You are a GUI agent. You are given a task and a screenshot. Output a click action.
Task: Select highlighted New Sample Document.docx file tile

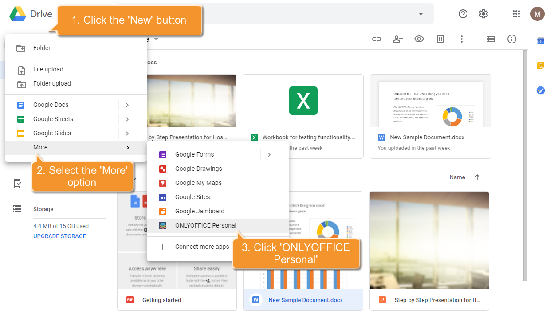pyautogui.click(x=303, y=251)
